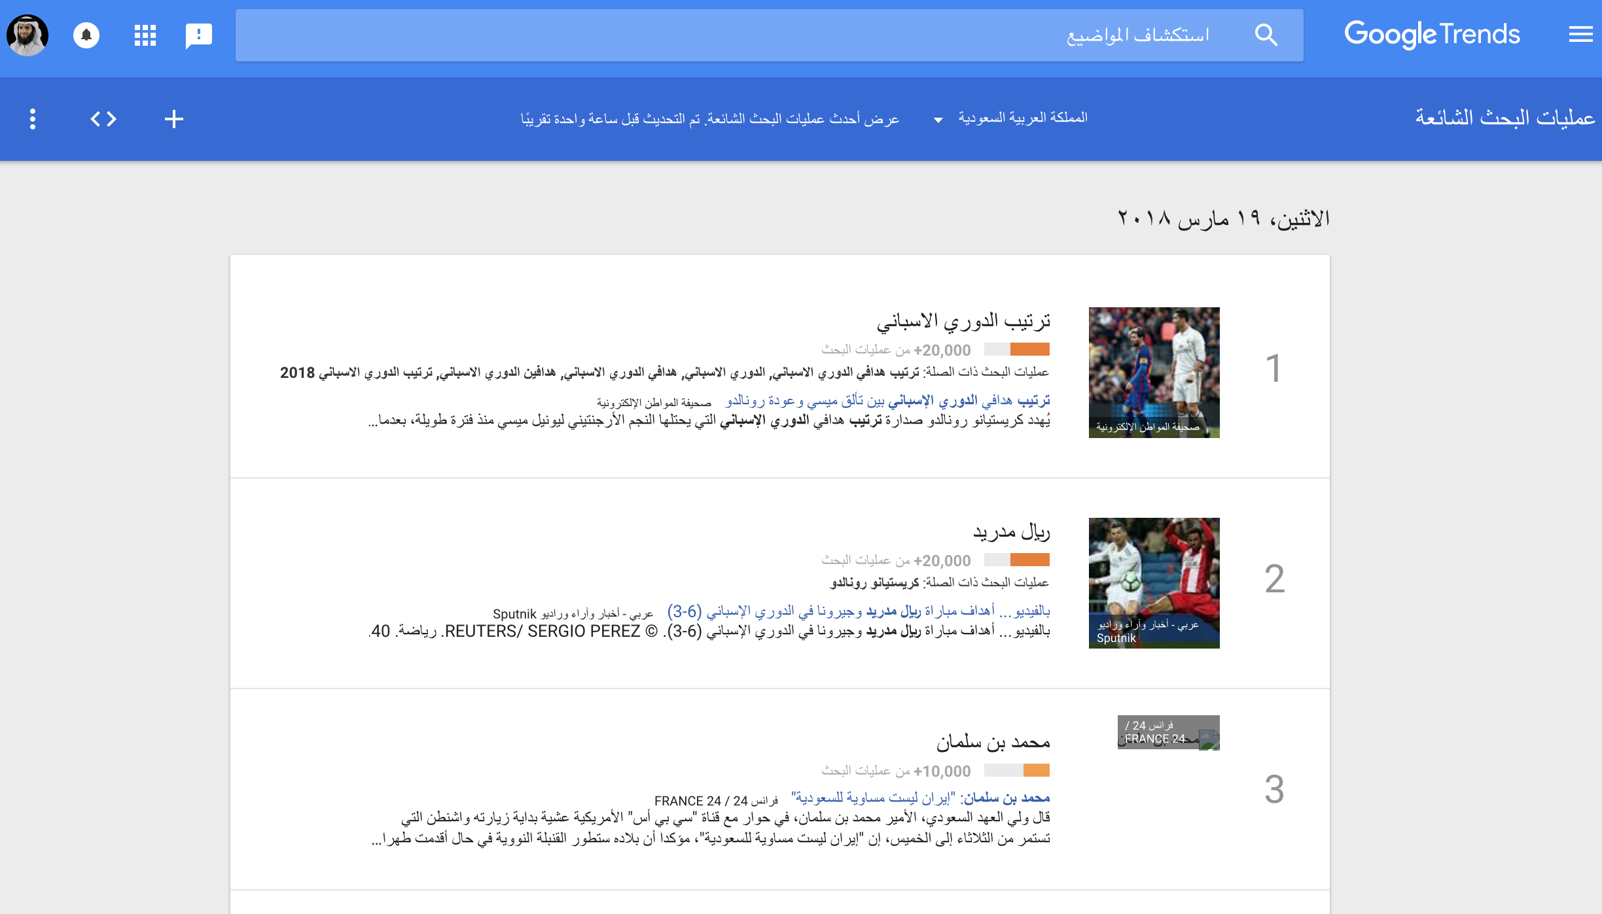The image size is (1602, 914).
Task: Open the hamburger main menu
Action: click(x=1580, y=34)
